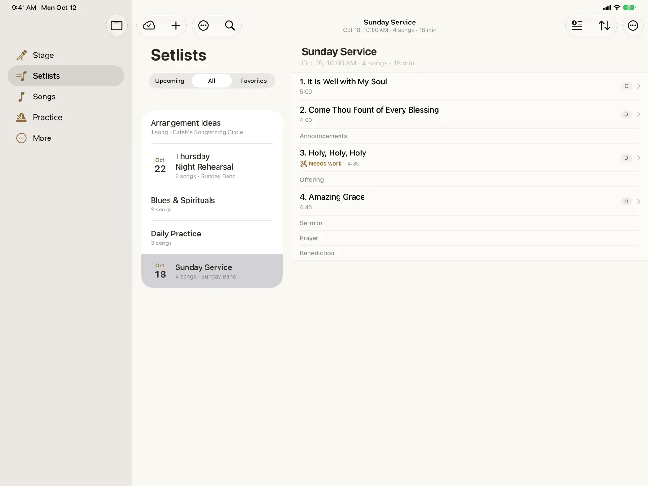Click the Offering section row
The width and height of the screenshot is (648, 486).
tap(469, 180)
